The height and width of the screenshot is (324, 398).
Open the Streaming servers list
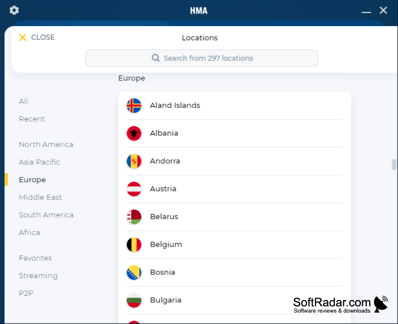(x=38, y=276)
